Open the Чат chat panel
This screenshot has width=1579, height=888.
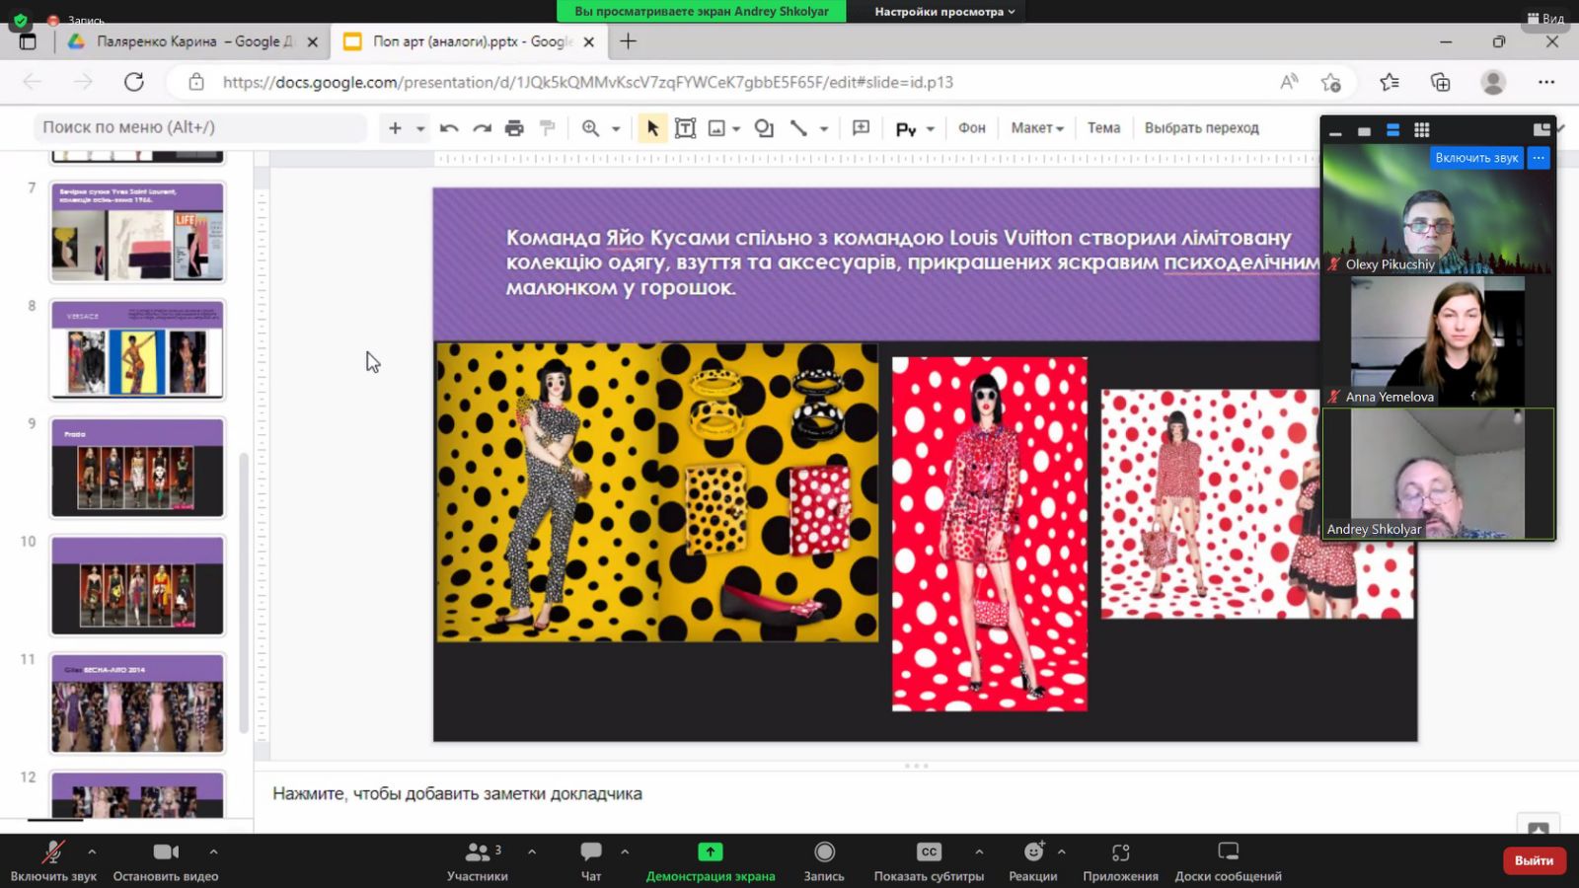pos(591,860)
